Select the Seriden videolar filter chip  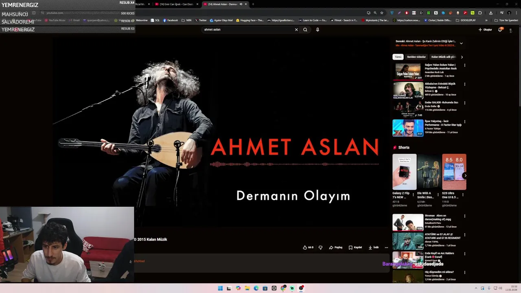tap(416, 57)
